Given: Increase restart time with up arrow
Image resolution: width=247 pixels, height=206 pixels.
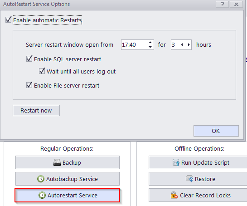Looking at the screenshot, I should [x=150, y=43].
